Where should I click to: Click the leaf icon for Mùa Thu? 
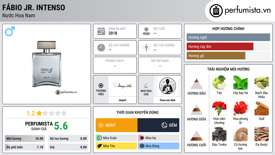coord(100,146)
